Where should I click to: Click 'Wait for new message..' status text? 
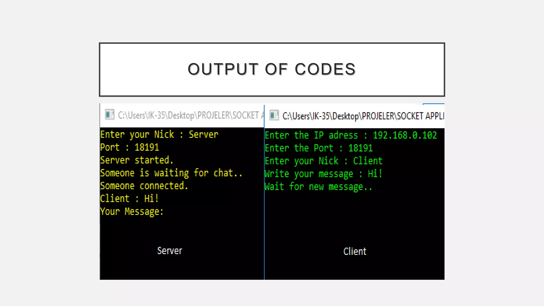coord(318,187)
